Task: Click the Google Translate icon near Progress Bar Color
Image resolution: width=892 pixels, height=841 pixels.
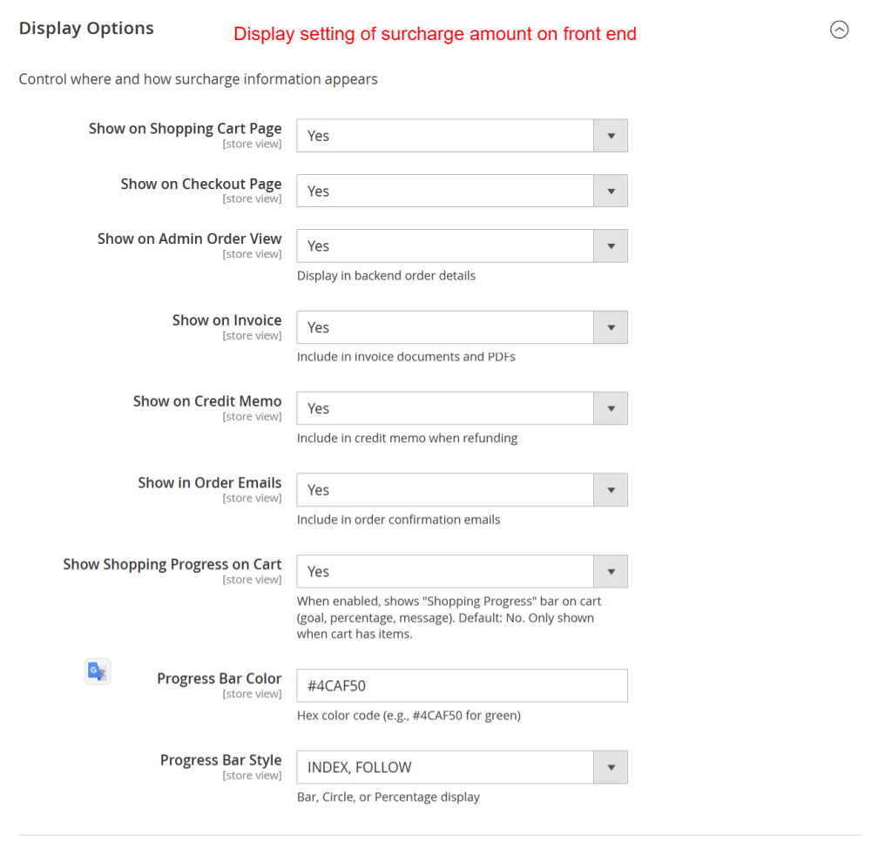Action: 97,671
